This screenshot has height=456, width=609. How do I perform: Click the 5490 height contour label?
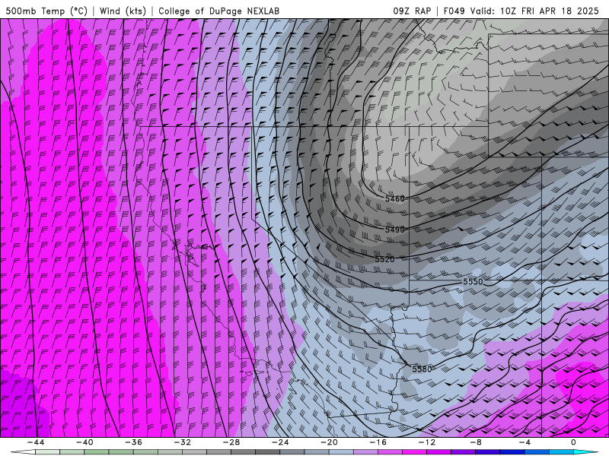[394, 230]
